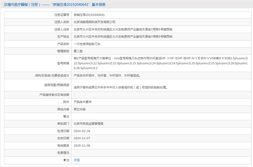
Task: Click effective date 2024-11-07
Action: 82,138
